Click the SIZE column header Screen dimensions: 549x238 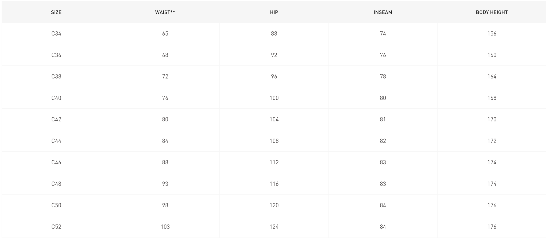coord(56,12)
